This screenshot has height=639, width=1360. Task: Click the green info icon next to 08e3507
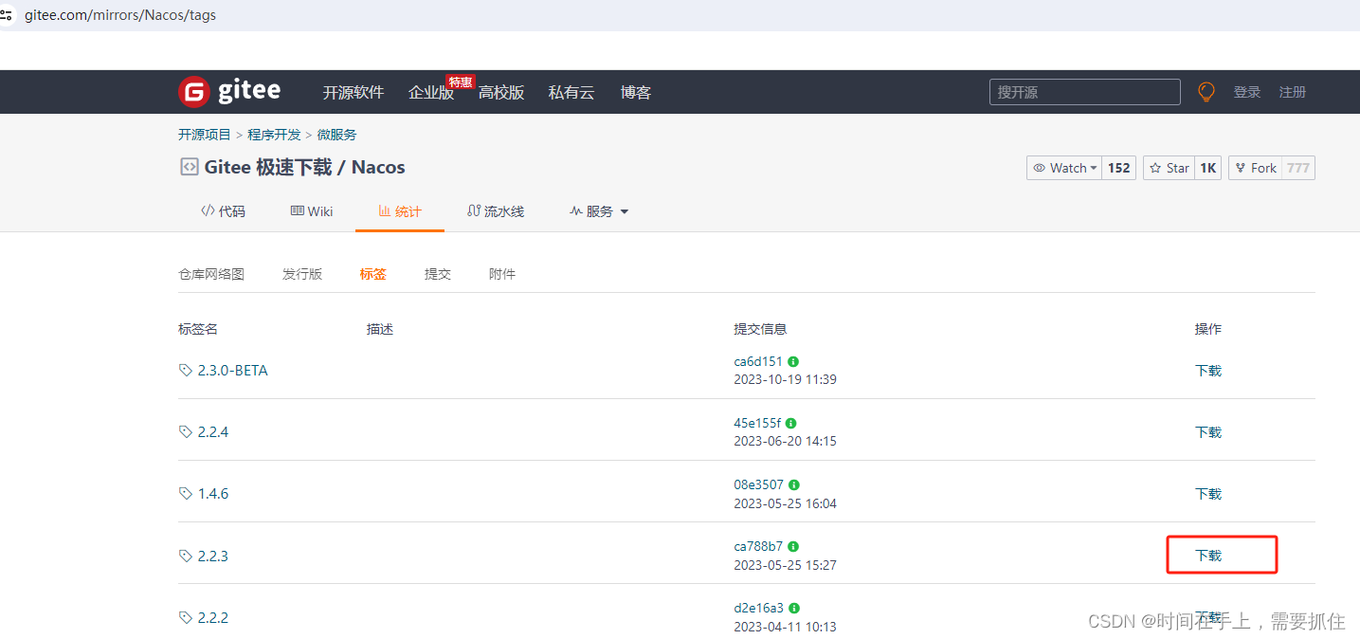793,484
